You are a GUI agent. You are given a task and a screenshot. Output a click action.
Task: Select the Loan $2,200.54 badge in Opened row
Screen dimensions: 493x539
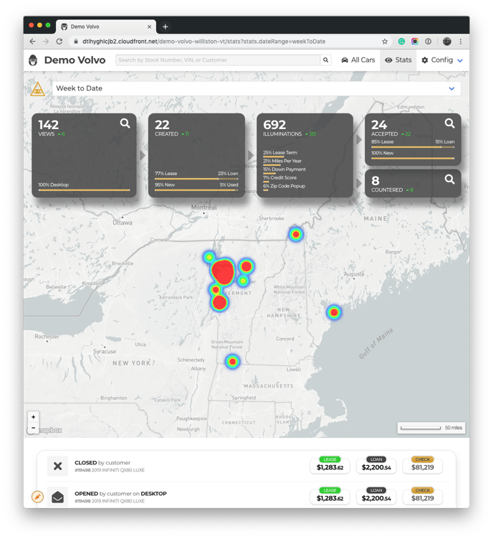coord(376,496)
